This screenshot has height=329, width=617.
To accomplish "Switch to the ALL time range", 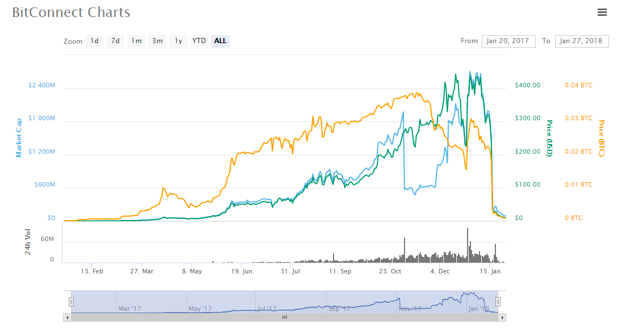I will pyautogui.click(x=220, y=40).
